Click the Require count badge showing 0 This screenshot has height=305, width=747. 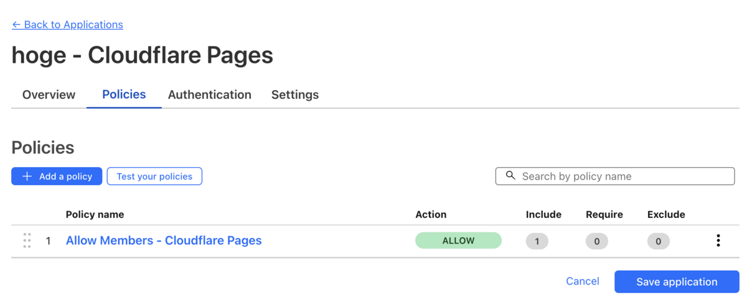pos(597,241)
